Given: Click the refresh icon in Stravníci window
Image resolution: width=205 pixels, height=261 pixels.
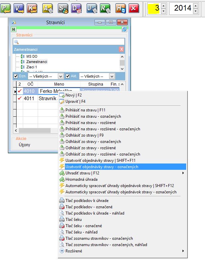Looking at the screenshot, I should point(124,29).
